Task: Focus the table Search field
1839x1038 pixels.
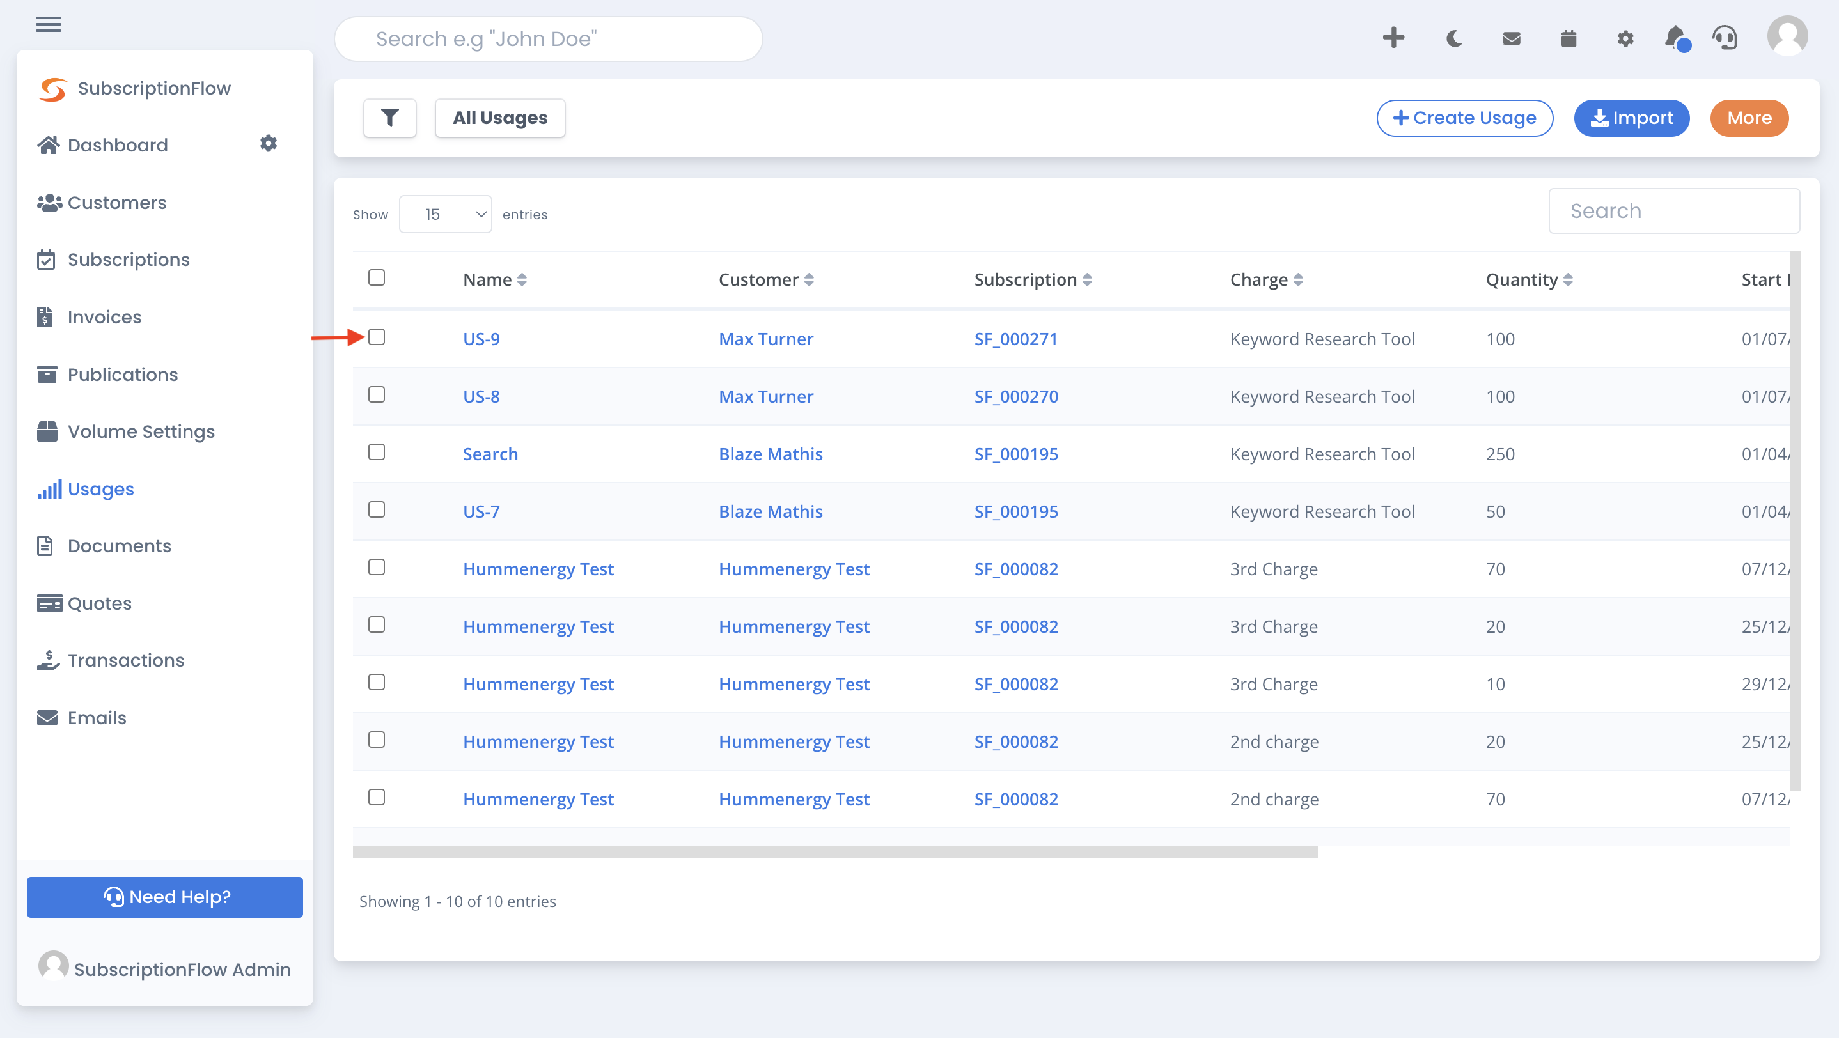Action: click(x=1673, y=210)
